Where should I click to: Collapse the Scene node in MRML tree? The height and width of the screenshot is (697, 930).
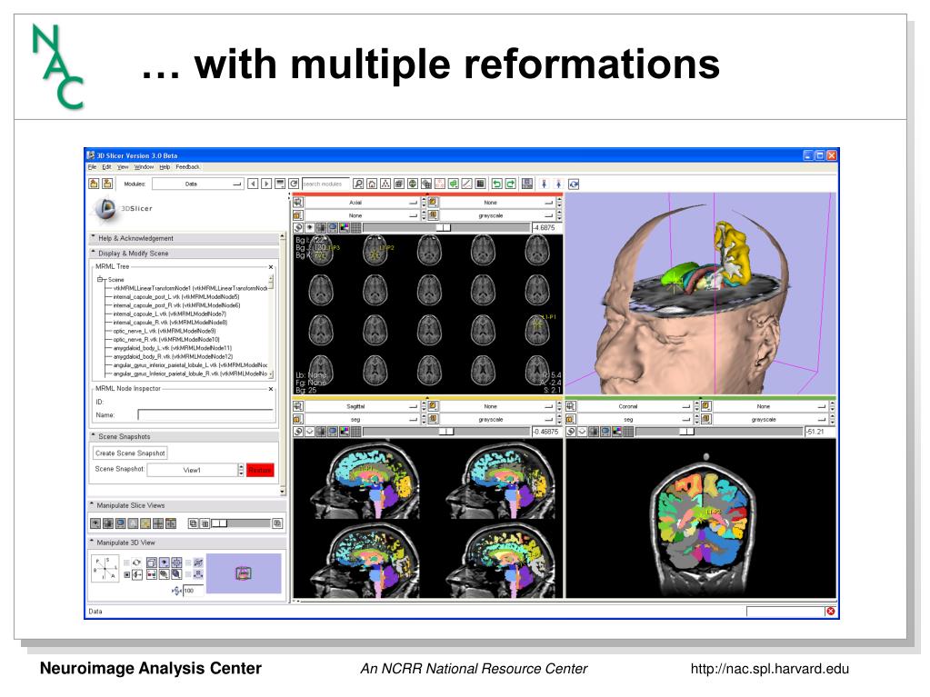coord(100,279)
